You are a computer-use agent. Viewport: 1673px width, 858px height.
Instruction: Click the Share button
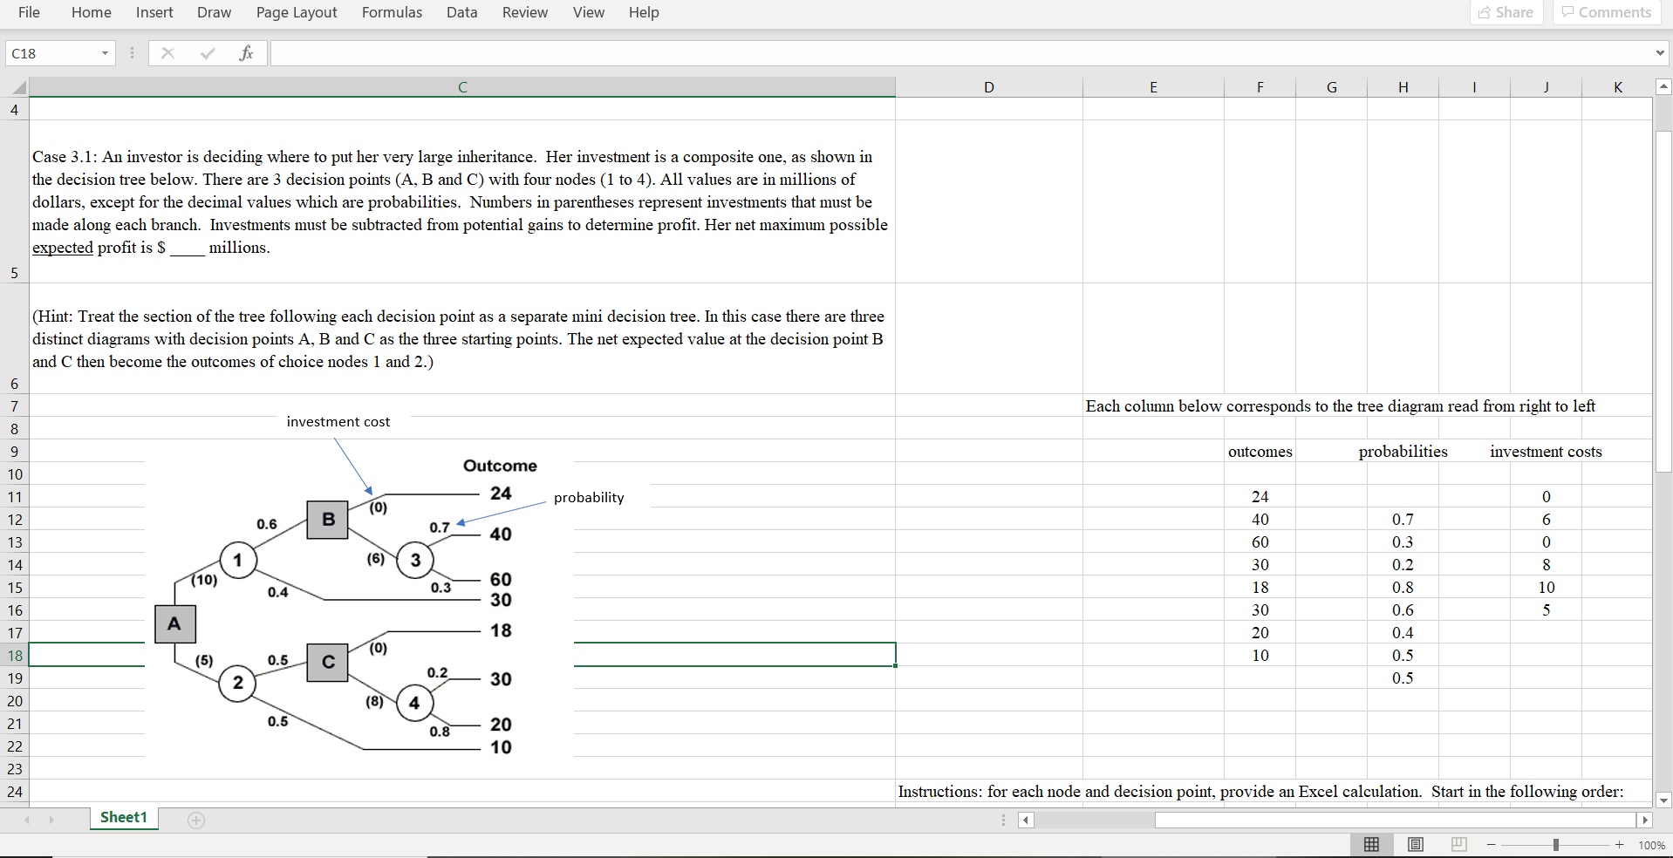1506,12
